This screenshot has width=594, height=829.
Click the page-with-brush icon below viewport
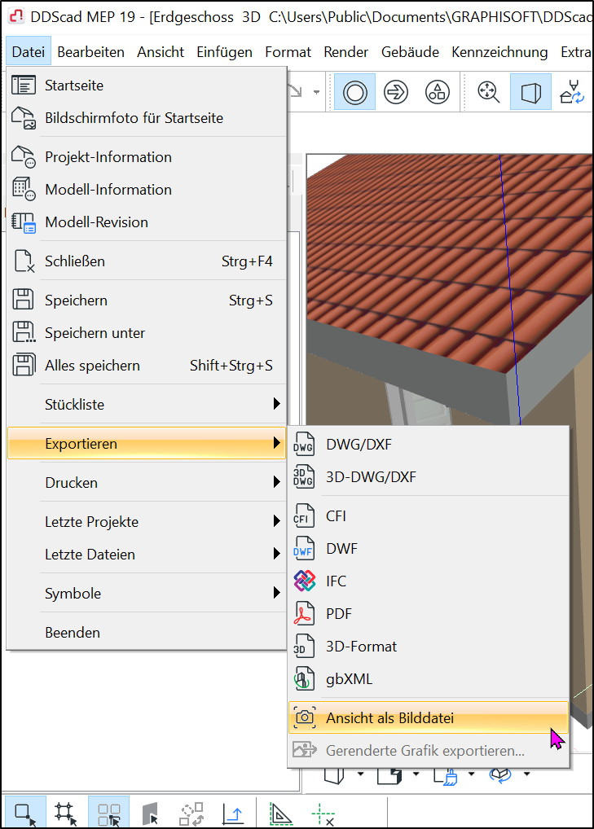tap(446, 775)
